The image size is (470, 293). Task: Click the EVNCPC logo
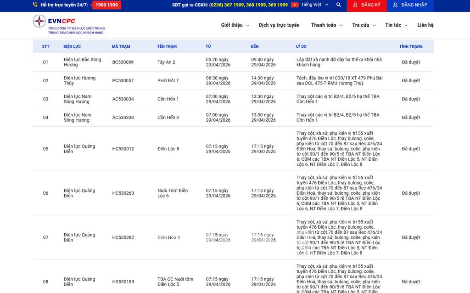point(68,25)
